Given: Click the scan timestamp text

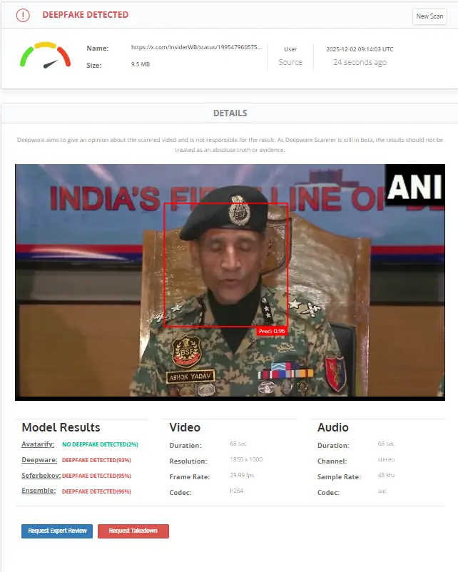Looking at the screenshot, I should click(360, 49).
